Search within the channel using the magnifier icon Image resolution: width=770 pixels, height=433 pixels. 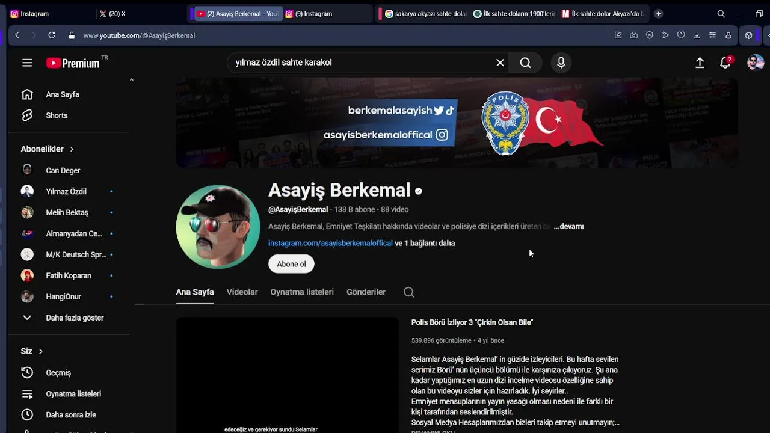(x=409, y=292)
